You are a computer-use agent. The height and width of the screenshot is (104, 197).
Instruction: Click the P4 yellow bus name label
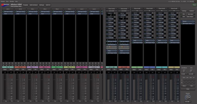point(174,67)
